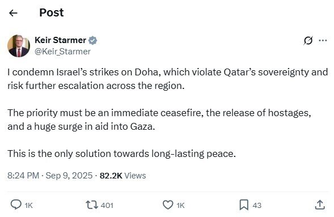This screenshot has height=217, width=334.
Task: Click the reply speech bubble icon
Action: coord(16,205)
